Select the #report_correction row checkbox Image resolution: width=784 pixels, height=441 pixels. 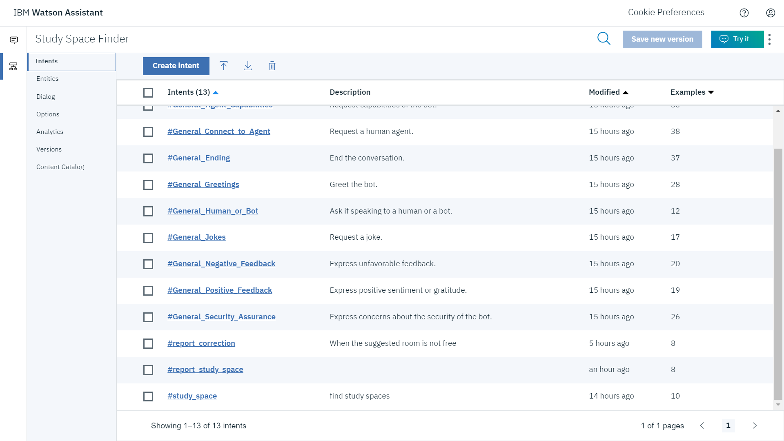tap(148, 343)
